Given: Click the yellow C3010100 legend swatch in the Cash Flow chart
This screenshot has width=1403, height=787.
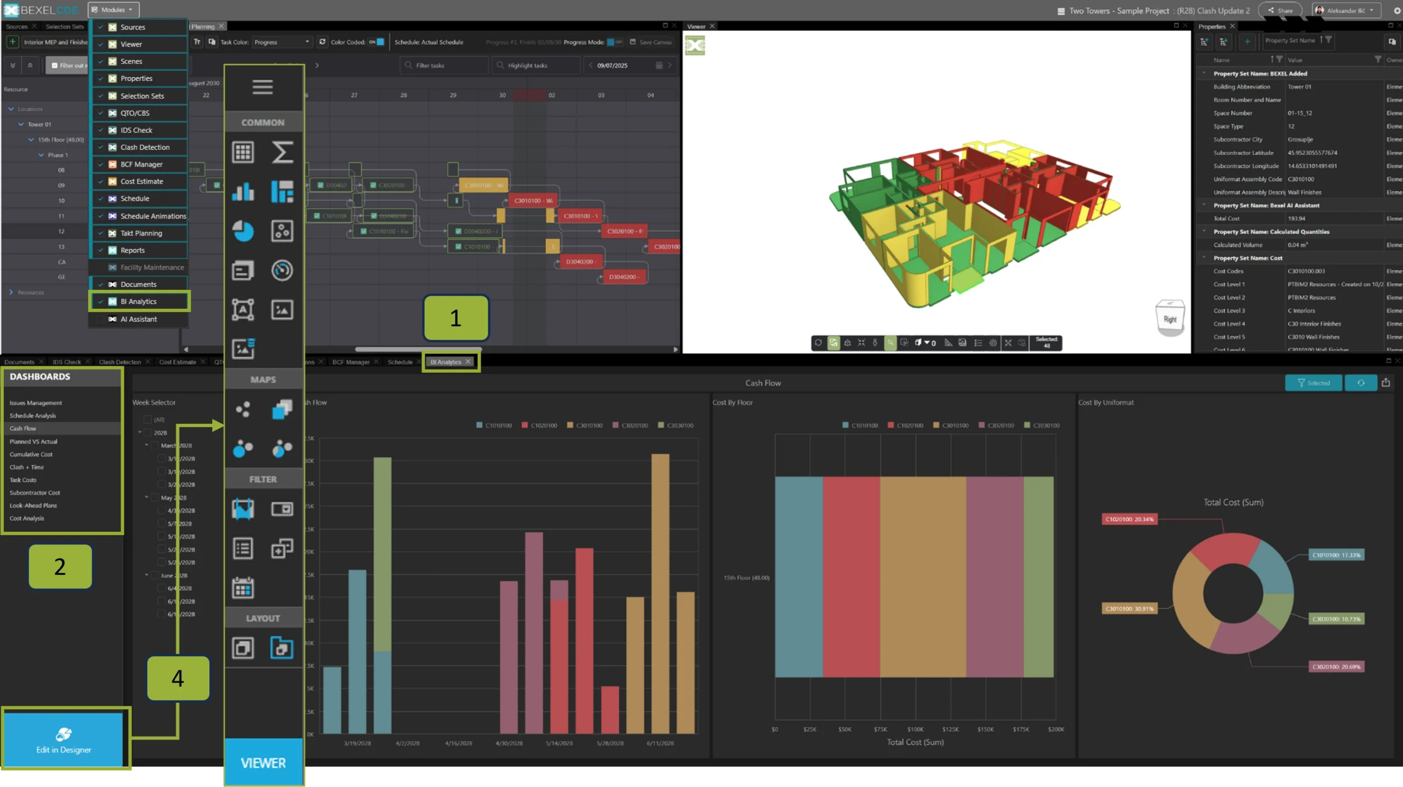Looking at the screenshot, I should [x=570, y=426].
